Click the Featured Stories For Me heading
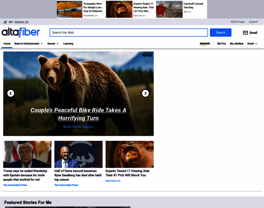 (x=28, y=202)
